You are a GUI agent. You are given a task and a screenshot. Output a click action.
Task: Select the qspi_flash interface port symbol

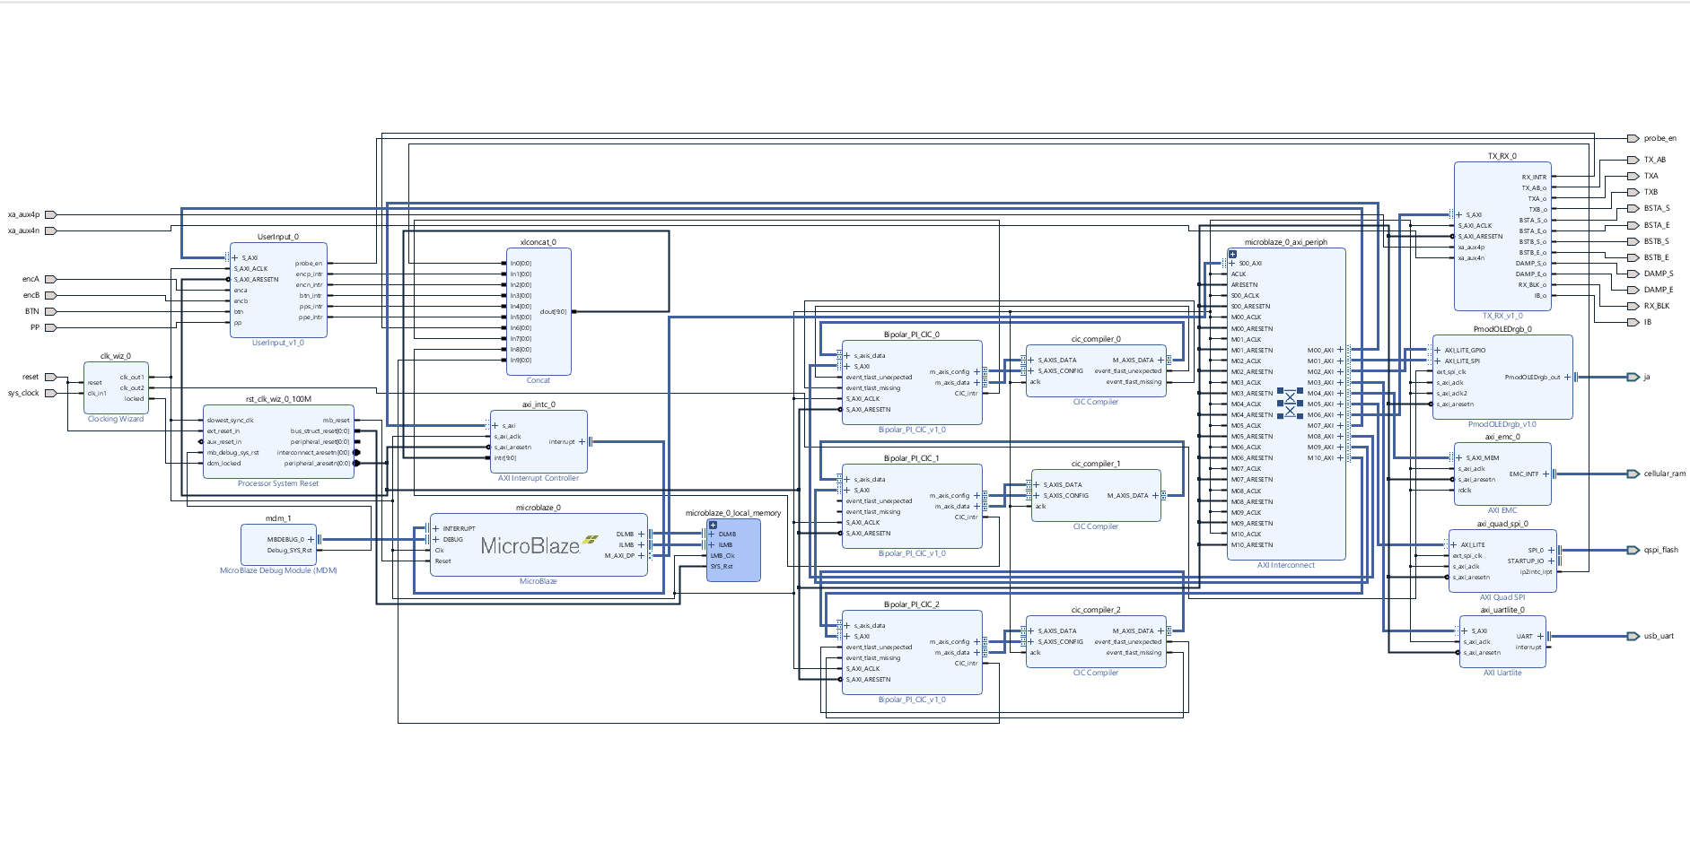coord(1633,551)
